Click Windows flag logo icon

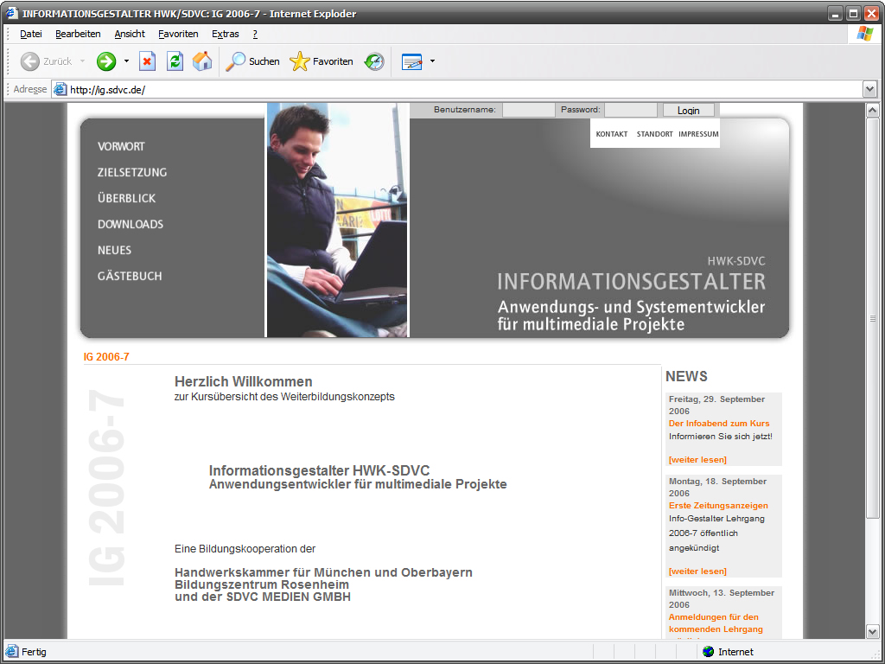(x=864, y=34)
